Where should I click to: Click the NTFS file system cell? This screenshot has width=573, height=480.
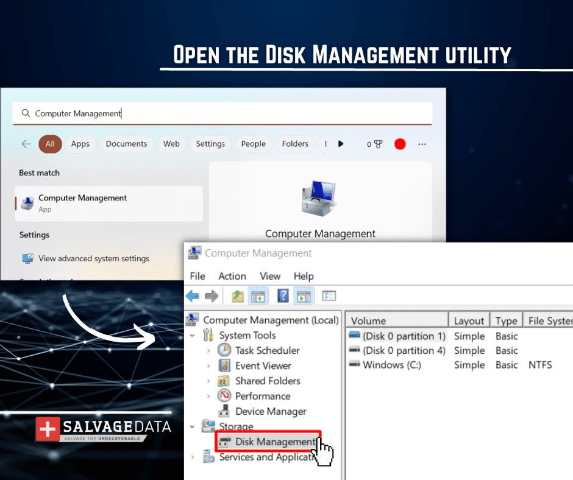click(x=540, y=365)
